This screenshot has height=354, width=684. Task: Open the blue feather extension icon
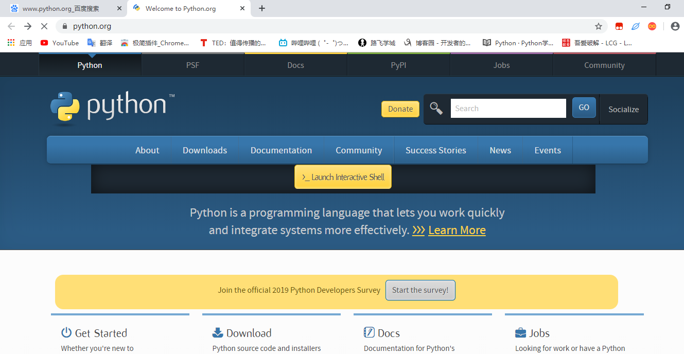(636, 26)
